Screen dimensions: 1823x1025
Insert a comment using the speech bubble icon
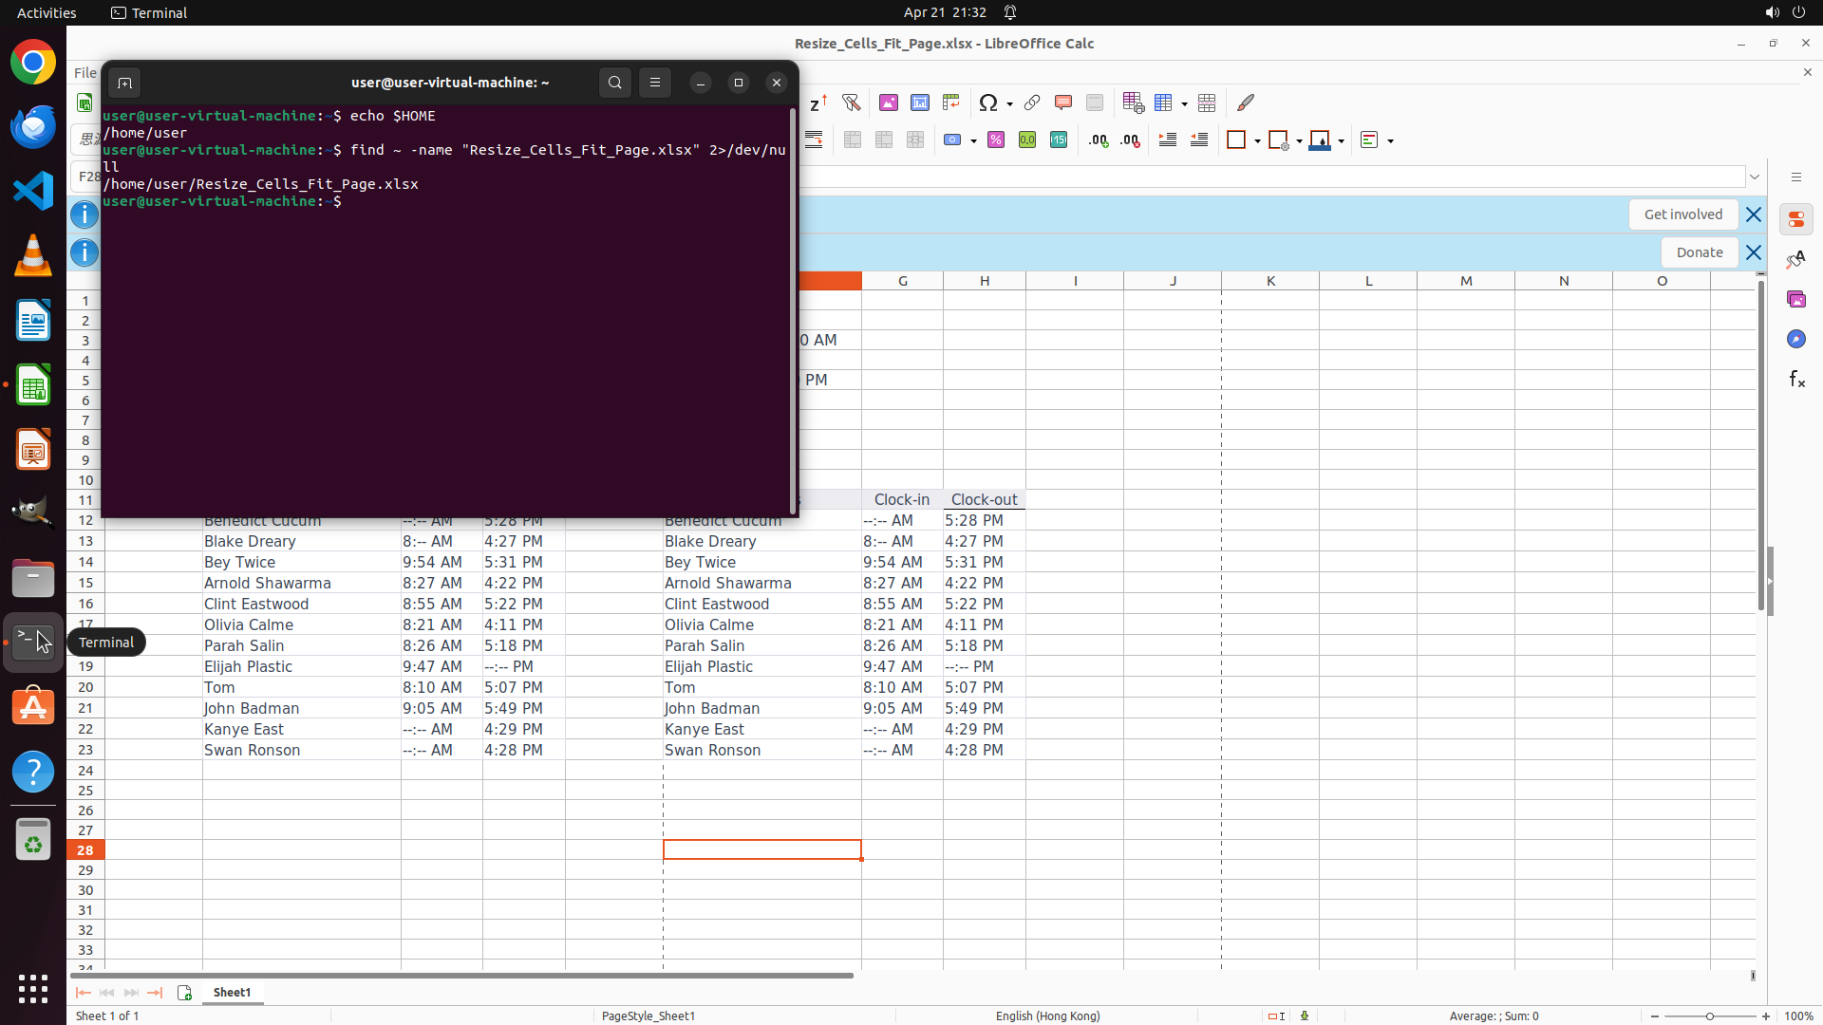pos(1063,102)
